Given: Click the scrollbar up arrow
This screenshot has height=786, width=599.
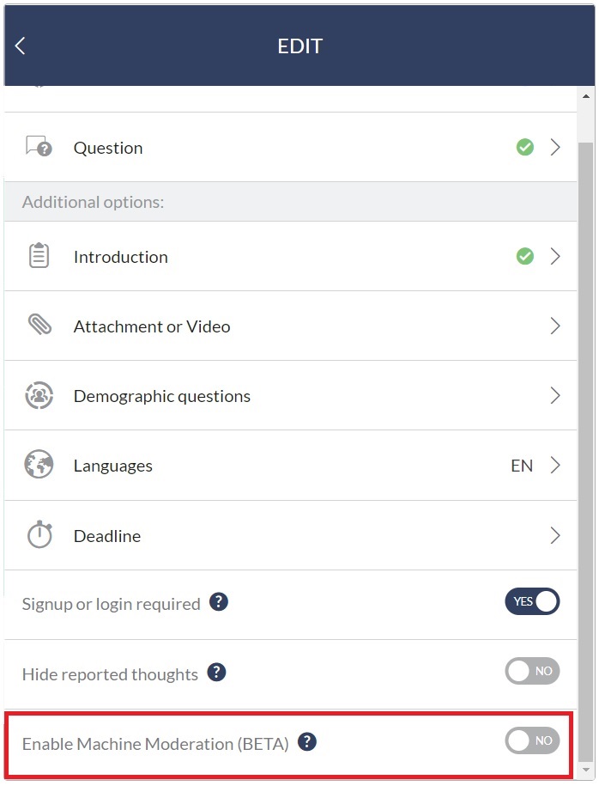Looking at the screenshot, I should click(x=586, y=95).
